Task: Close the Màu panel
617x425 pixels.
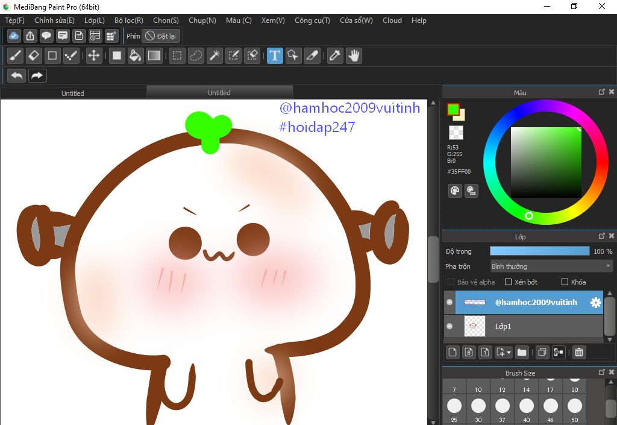Action: pyautogui.click(x=612, y=92)
